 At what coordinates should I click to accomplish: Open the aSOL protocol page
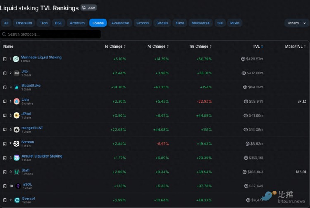pos(27,184)
